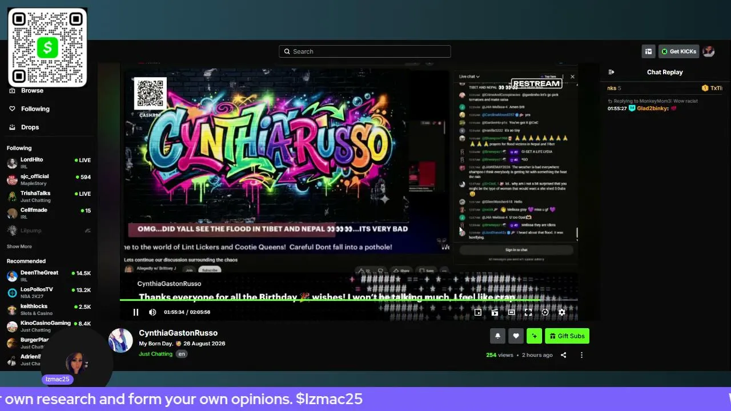Open the offline Lilpump channel
The width and height of the screenshot is (731, 411).
(x=49, y=231)
